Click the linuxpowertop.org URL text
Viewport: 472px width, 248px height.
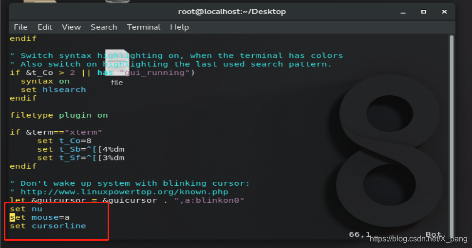coord(124,192)
